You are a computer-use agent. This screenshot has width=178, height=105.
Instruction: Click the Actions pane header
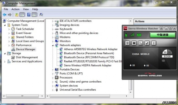coord(155,21)
